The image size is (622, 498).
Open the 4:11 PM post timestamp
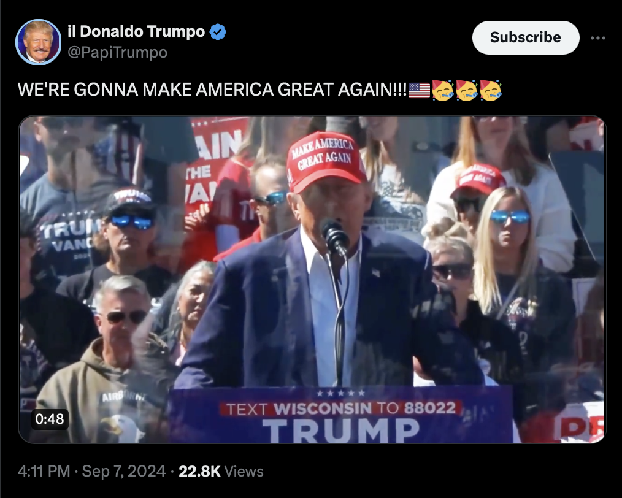pos(44,471)
